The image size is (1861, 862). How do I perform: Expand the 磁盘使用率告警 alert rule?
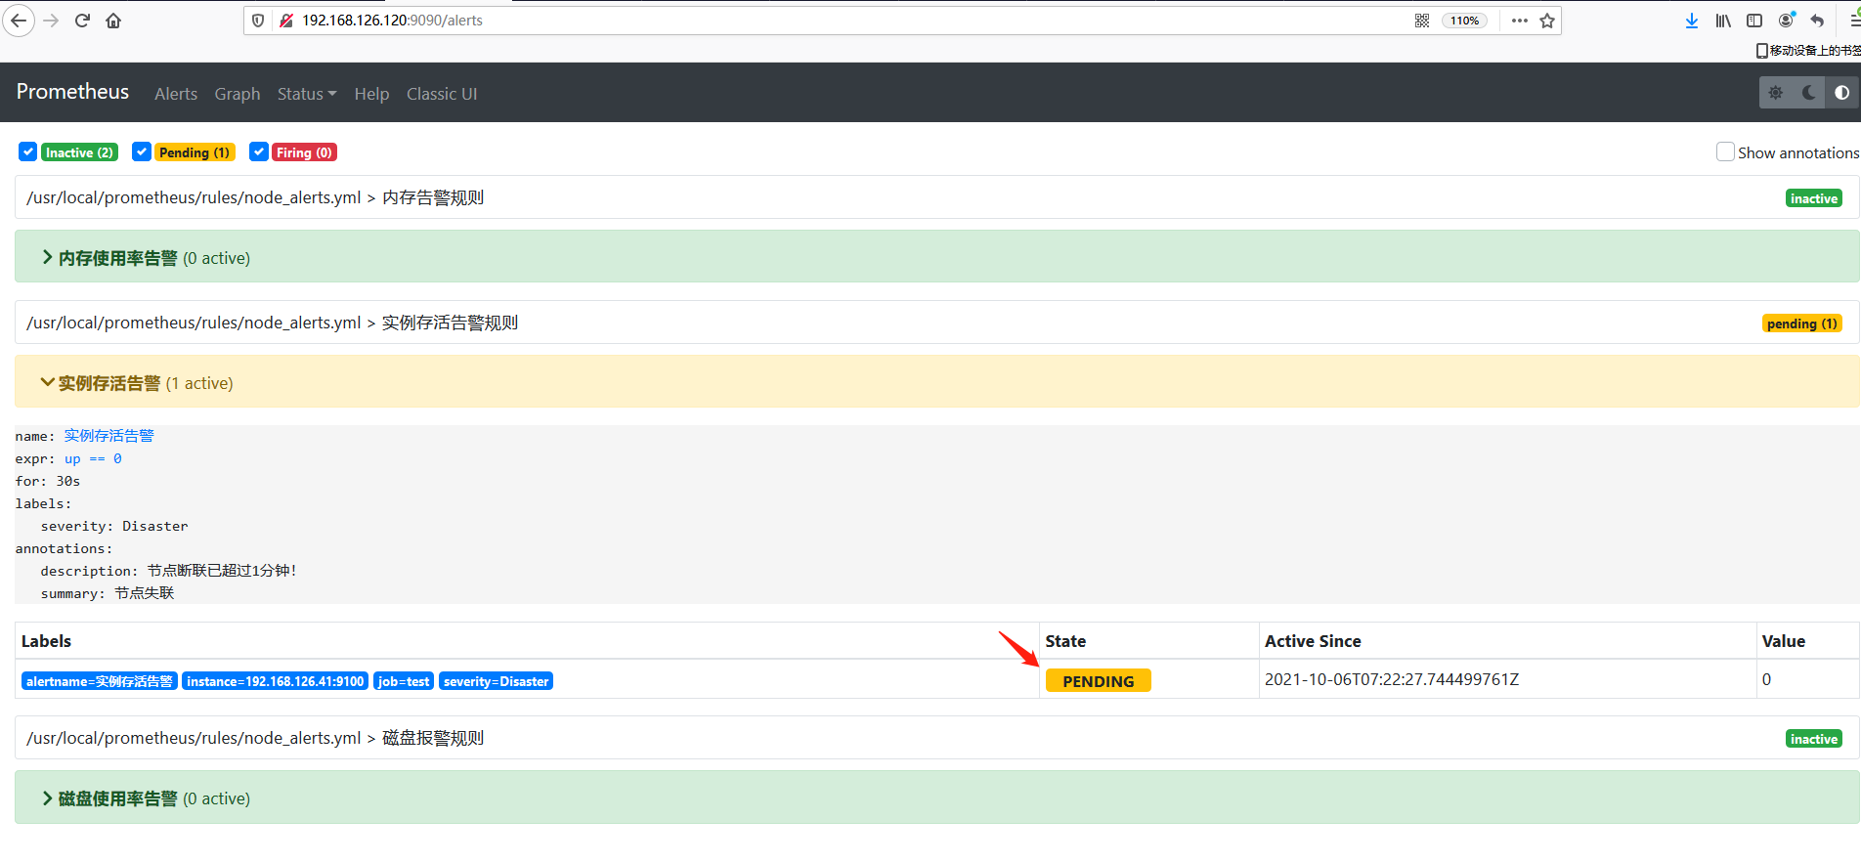pyautogui.click(x=936, y=797)
